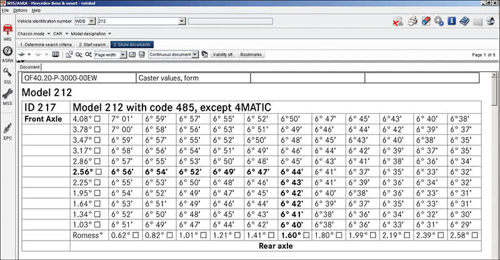Tick the Romess 0.62° checkbox
500x260 pixels.
pos(136,235)
